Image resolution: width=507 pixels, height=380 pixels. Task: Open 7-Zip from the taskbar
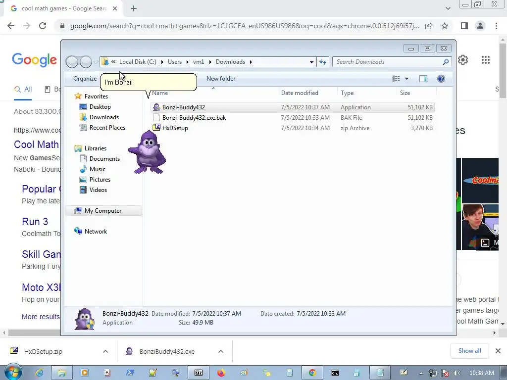(x=199, y=373)
